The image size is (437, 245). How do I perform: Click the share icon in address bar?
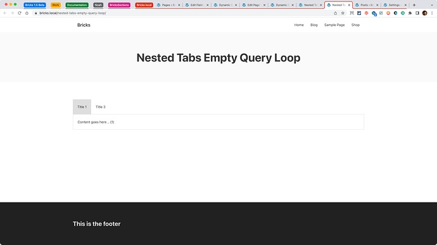pyautogui.click(x=335, y=13)
